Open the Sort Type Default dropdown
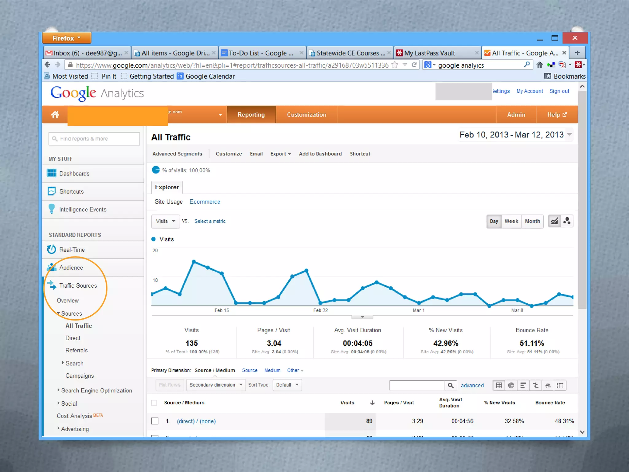Viewport: 629px width, 472px height. click(287, 385)
